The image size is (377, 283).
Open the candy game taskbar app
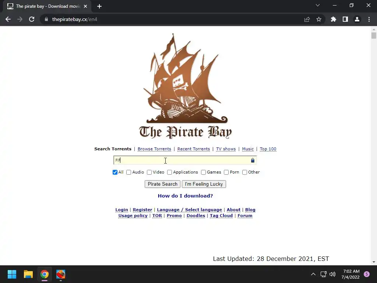(x=61, y=274)
